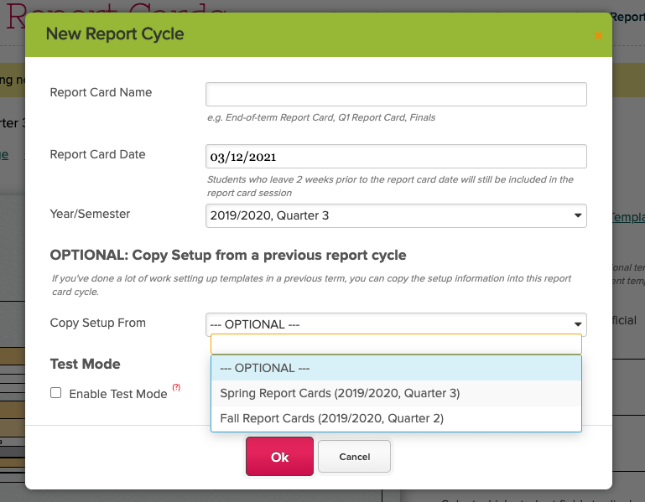
Task: Select the Report Card Name label
Action: 101,92
